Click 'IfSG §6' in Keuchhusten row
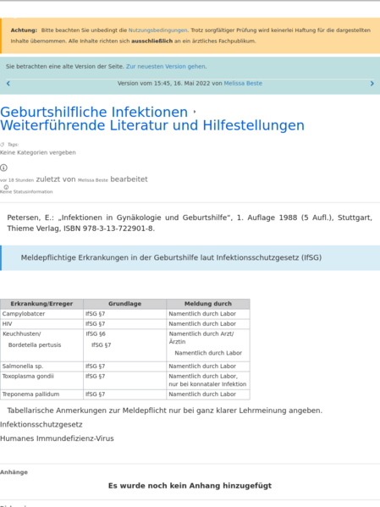Screen dimensions: 380x507 point(96,333)
